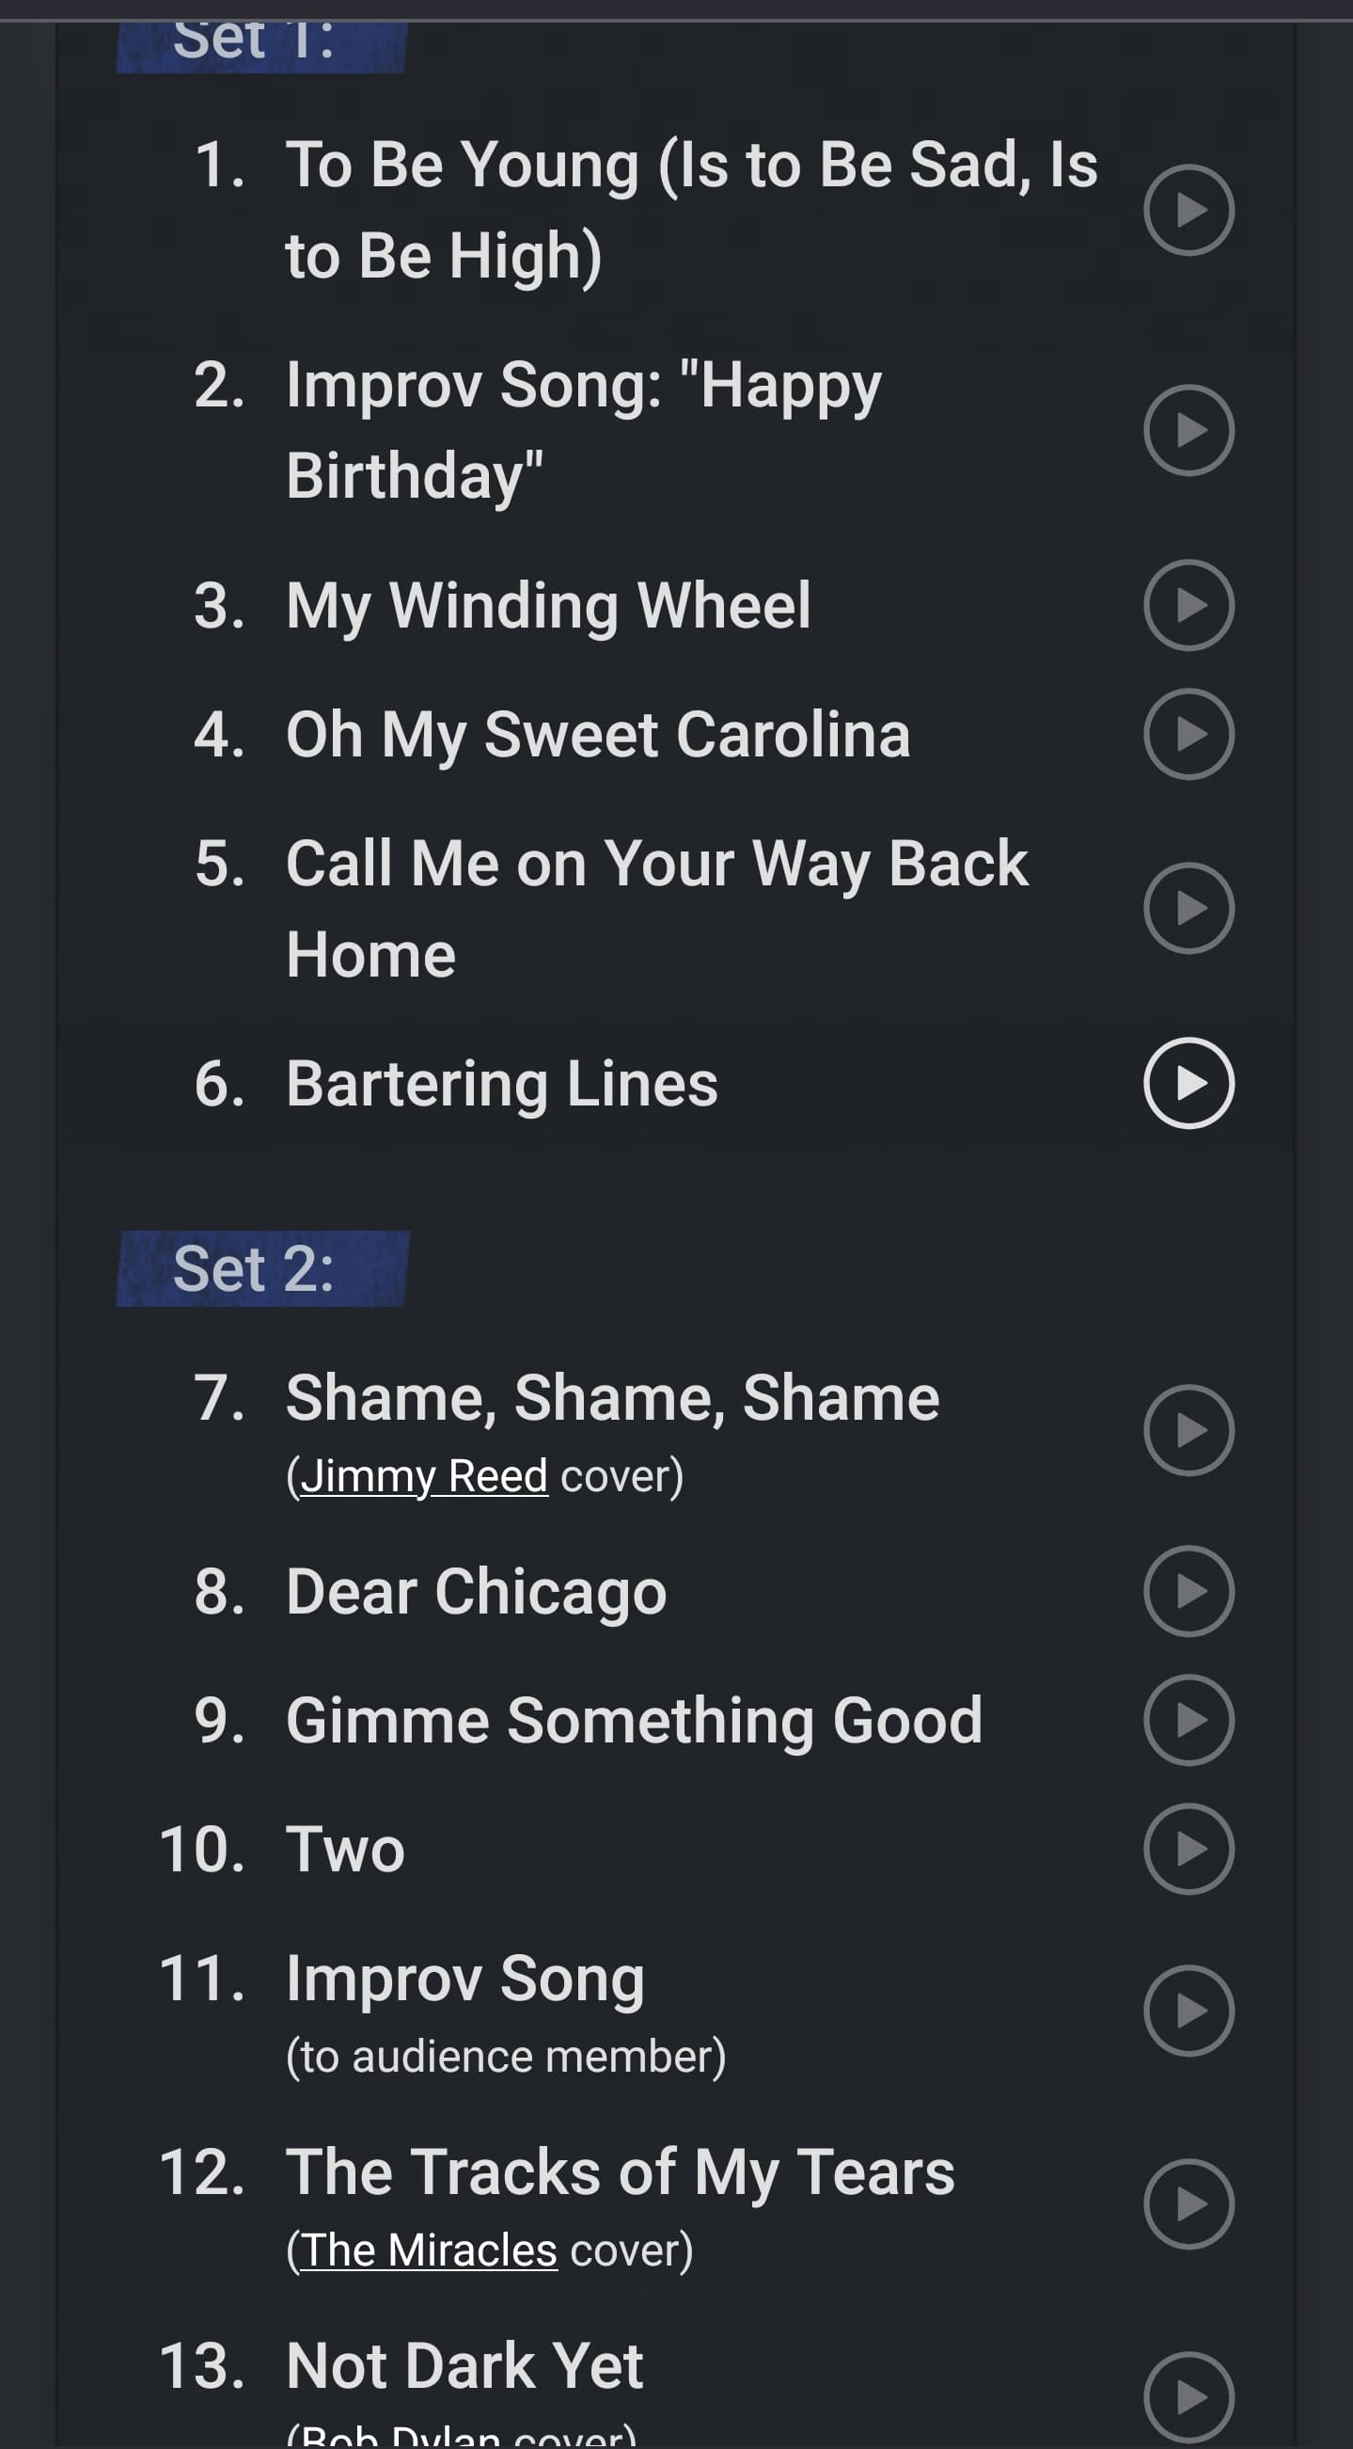Start playback of "Bartering Lines"

1188,1084
